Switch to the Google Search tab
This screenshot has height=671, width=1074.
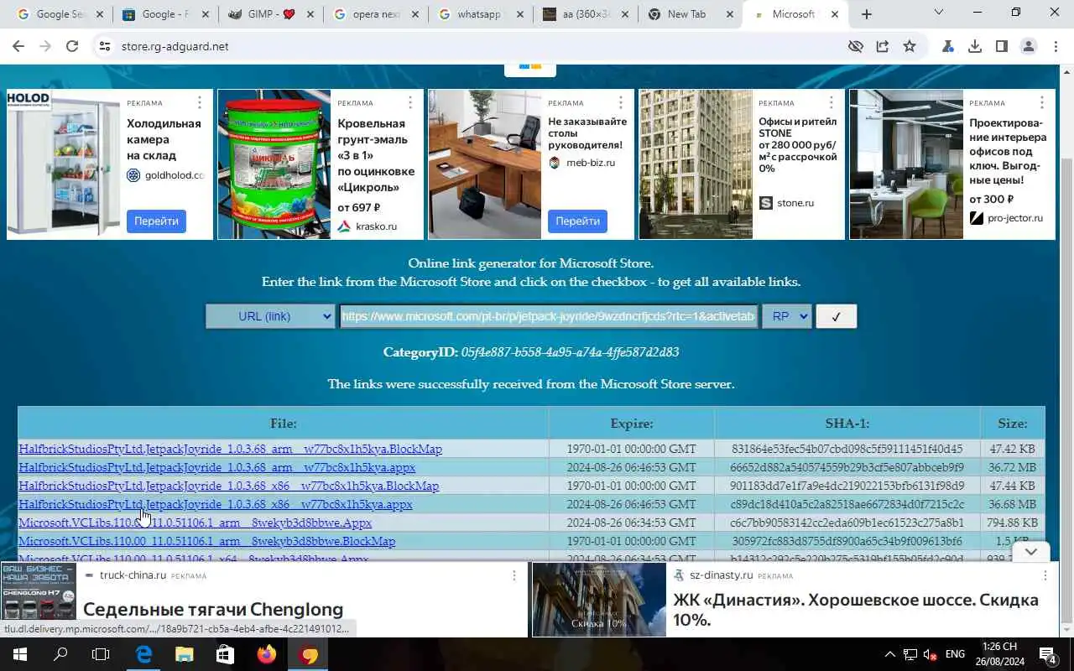tap(59, 14)
